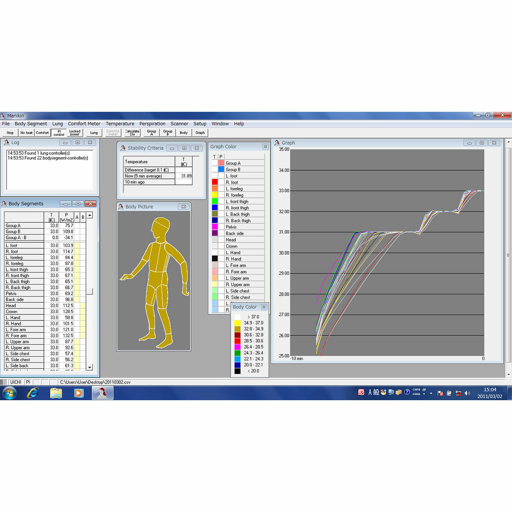
Task: Click the Locked power toolbar icon
Action: [75, 133]
